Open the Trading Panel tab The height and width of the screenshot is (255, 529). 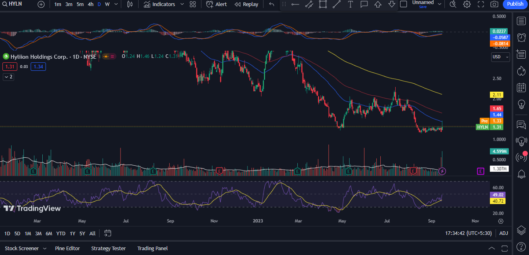(152, 249)
